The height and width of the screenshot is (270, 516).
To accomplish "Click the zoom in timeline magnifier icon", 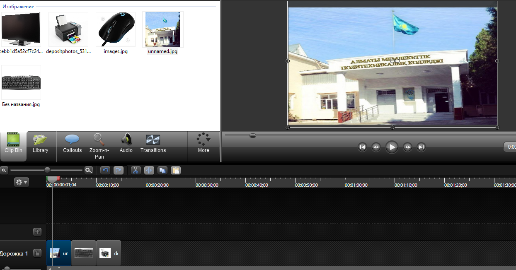I will pos(88,170).
